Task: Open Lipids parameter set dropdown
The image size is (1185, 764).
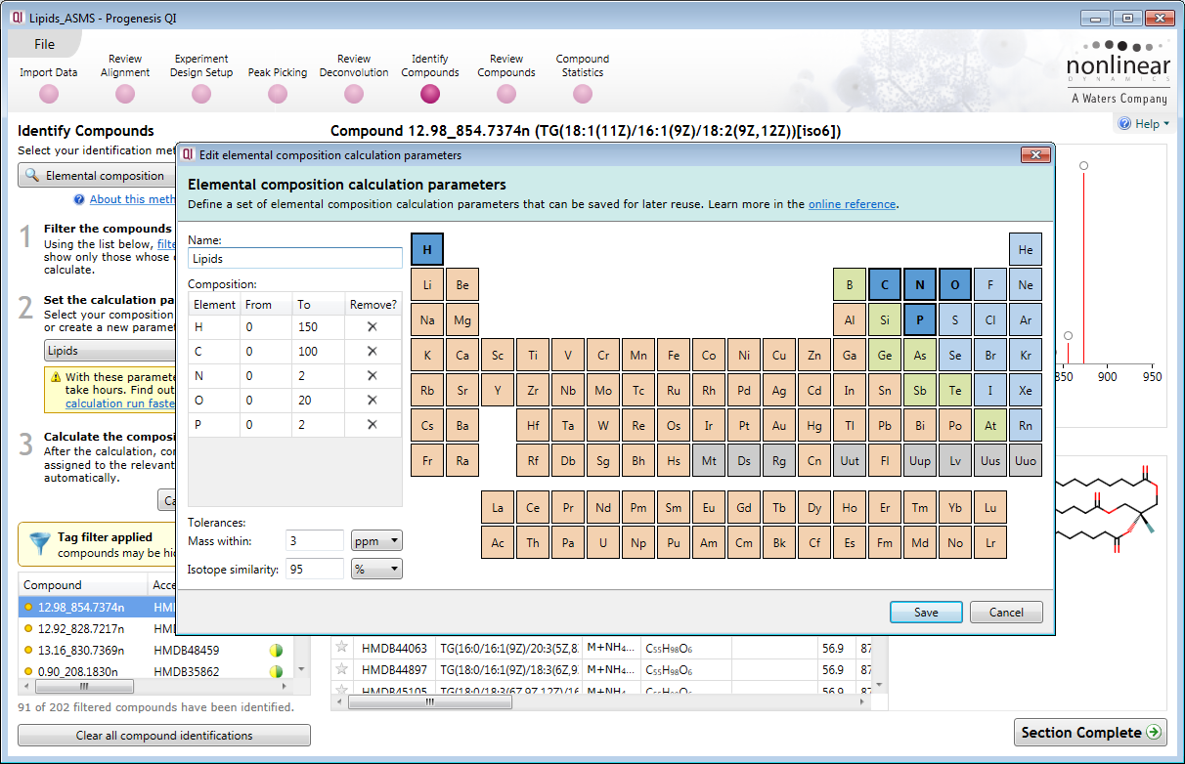Action: [x=110, y=351]
